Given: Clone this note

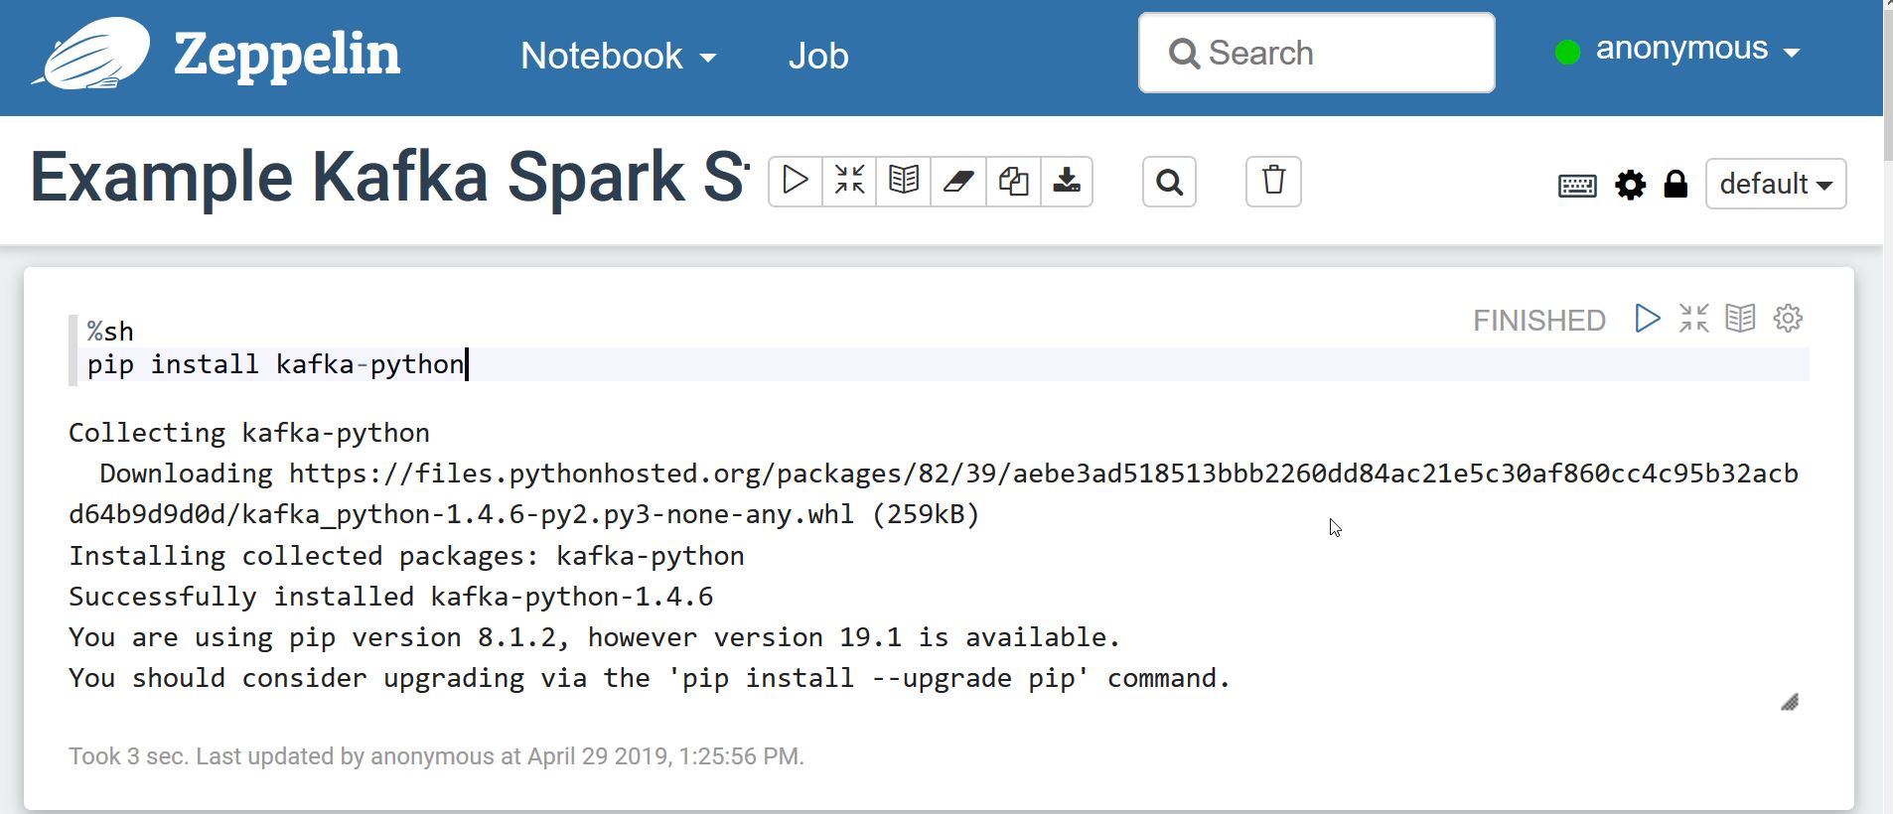Looking at the screenshot, I should (x=1013, y=181).
